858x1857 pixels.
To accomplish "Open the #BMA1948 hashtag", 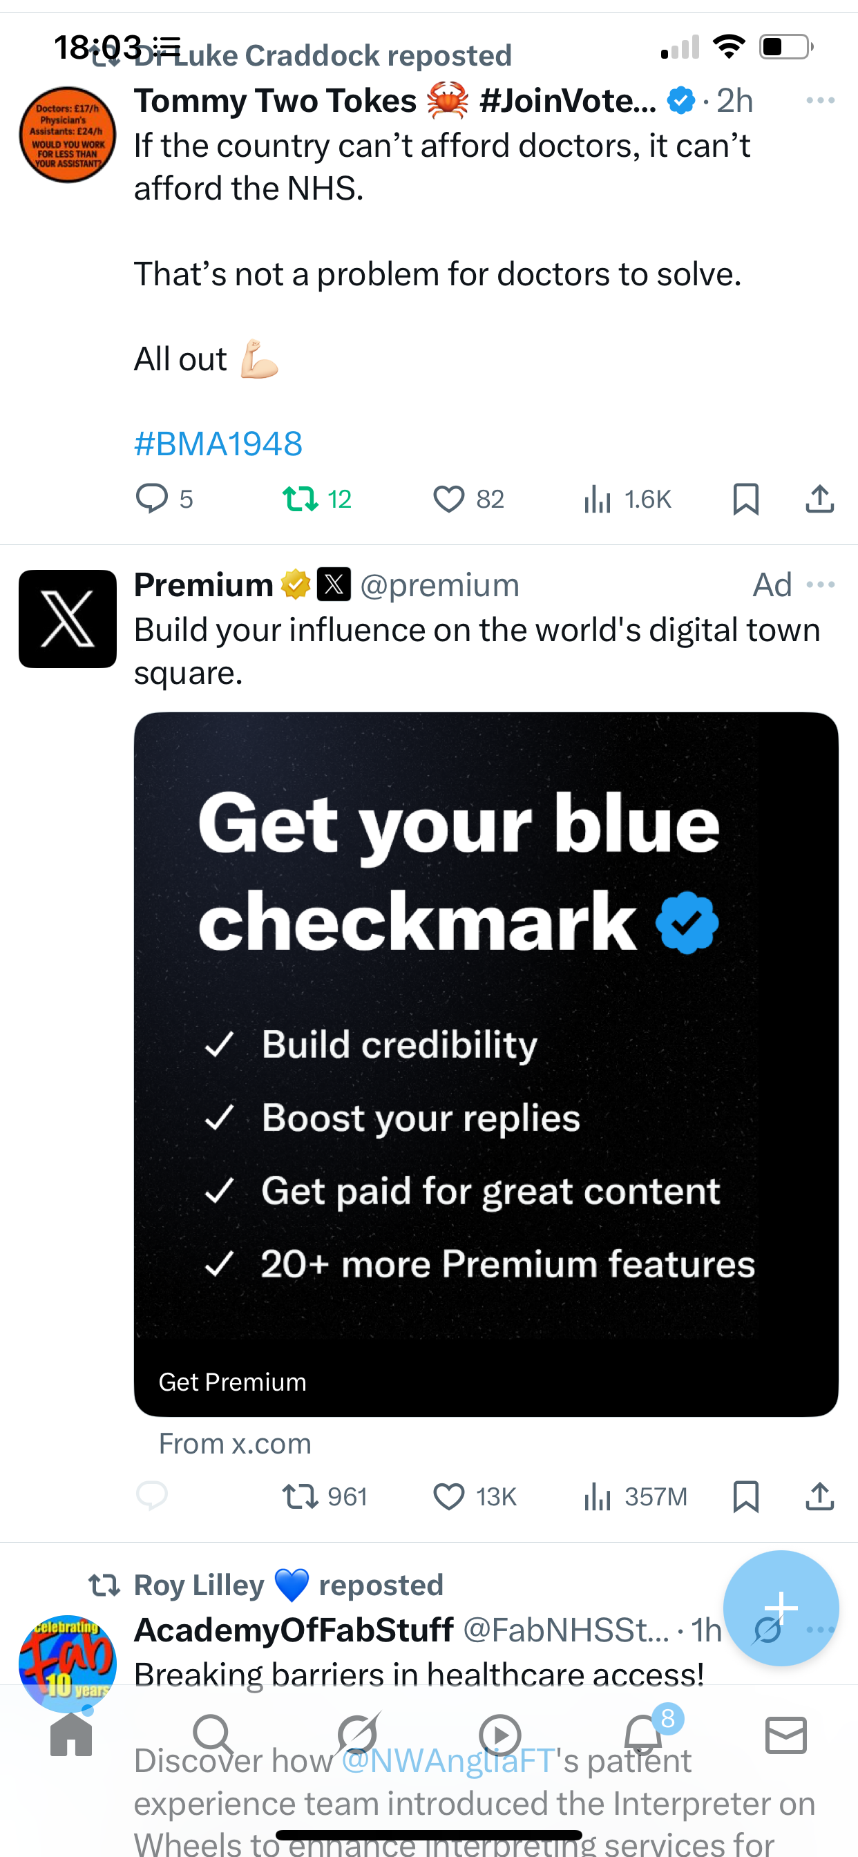I will pos(218,444).
